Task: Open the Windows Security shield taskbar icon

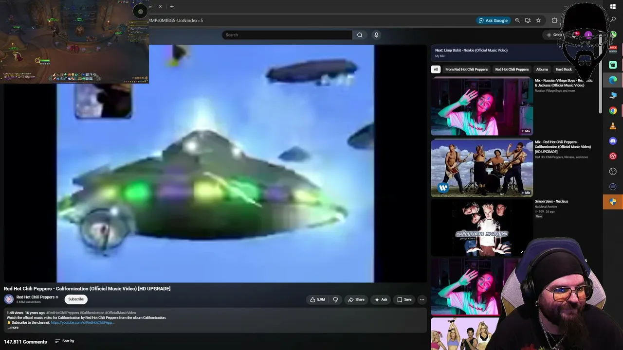Action: coord(613,202)
